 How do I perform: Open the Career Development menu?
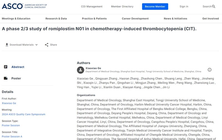pyautogui.click(x=135, y=19)
